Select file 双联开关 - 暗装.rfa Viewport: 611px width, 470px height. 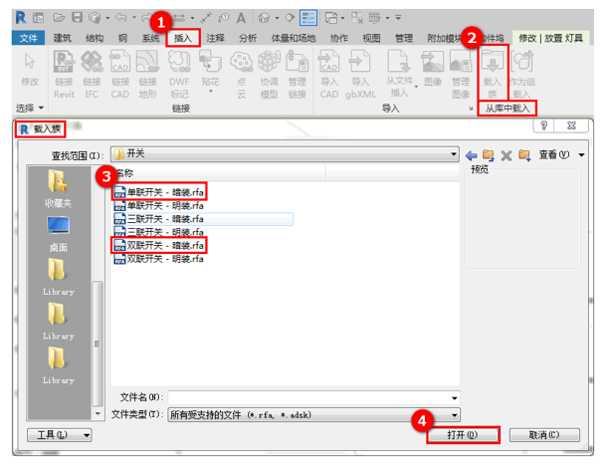click(160, 245)
